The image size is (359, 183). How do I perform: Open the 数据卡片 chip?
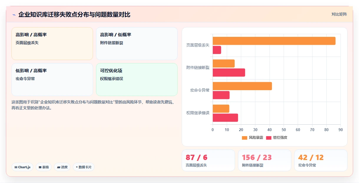[x=83, y=167]
